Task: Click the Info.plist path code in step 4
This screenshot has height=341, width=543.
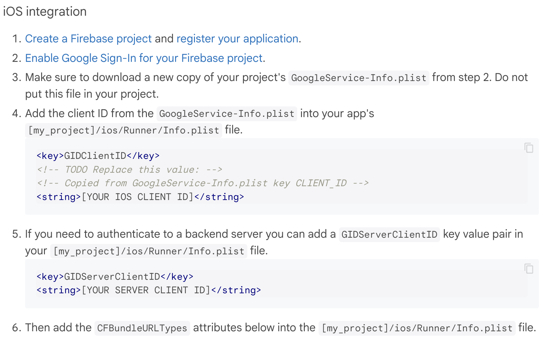Action: [x=123, y=130]
